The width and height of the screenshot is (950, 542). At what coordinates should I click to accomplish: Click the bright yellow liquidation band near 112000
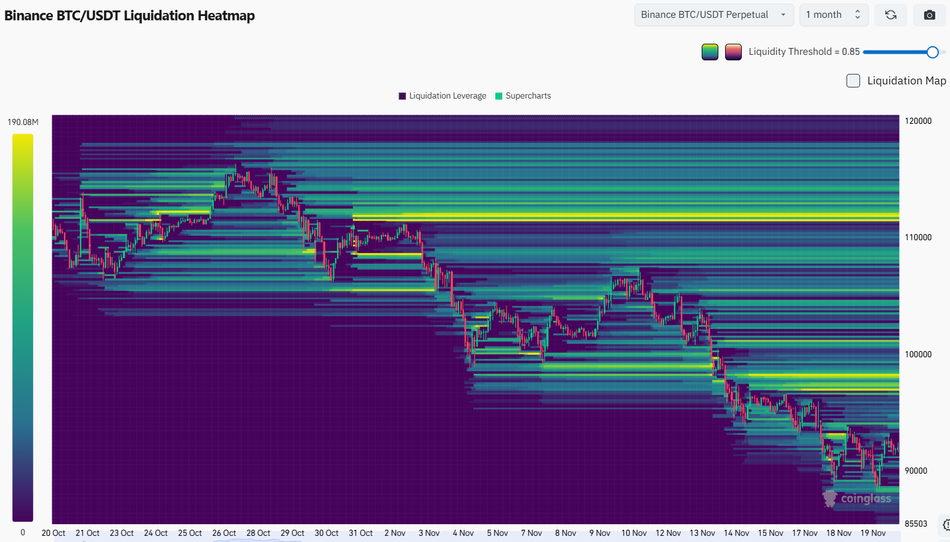point(616,217)
